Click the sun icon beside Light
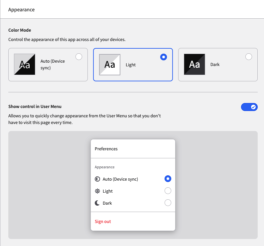Image resolution: width=264 pixels, height=246 pixels. (97, 191)
